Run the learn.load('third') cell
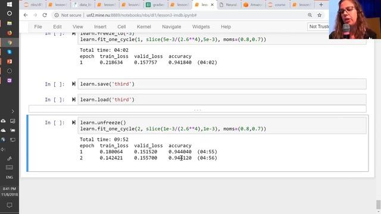The image size is (381, 214). (x=74, y=99)
